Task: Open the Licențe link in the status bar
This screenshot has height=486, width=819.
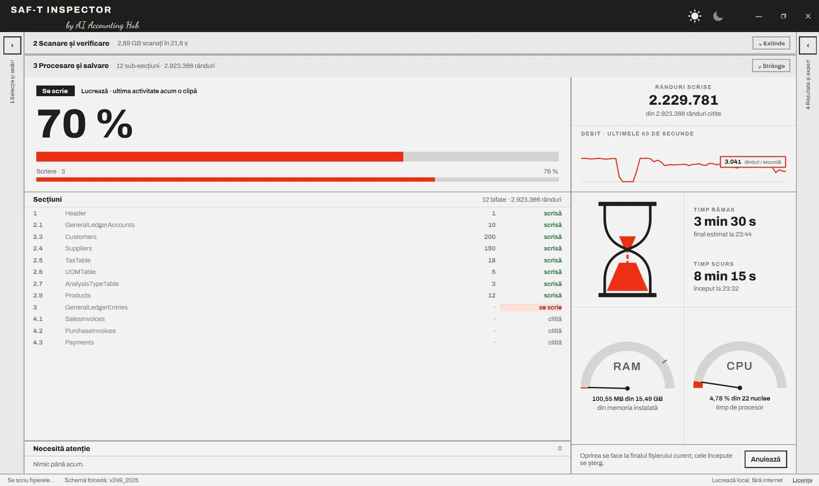Action: (802, 480)
